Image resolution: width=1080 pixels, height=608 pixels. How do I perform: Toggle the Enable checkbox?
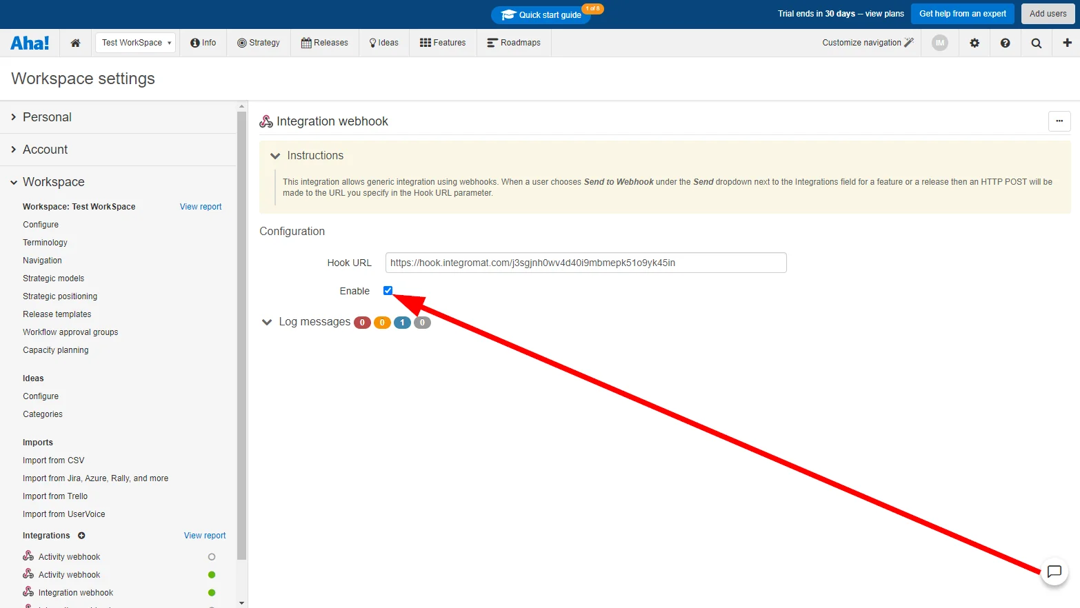pyautogui.click(x=388, y=291)
